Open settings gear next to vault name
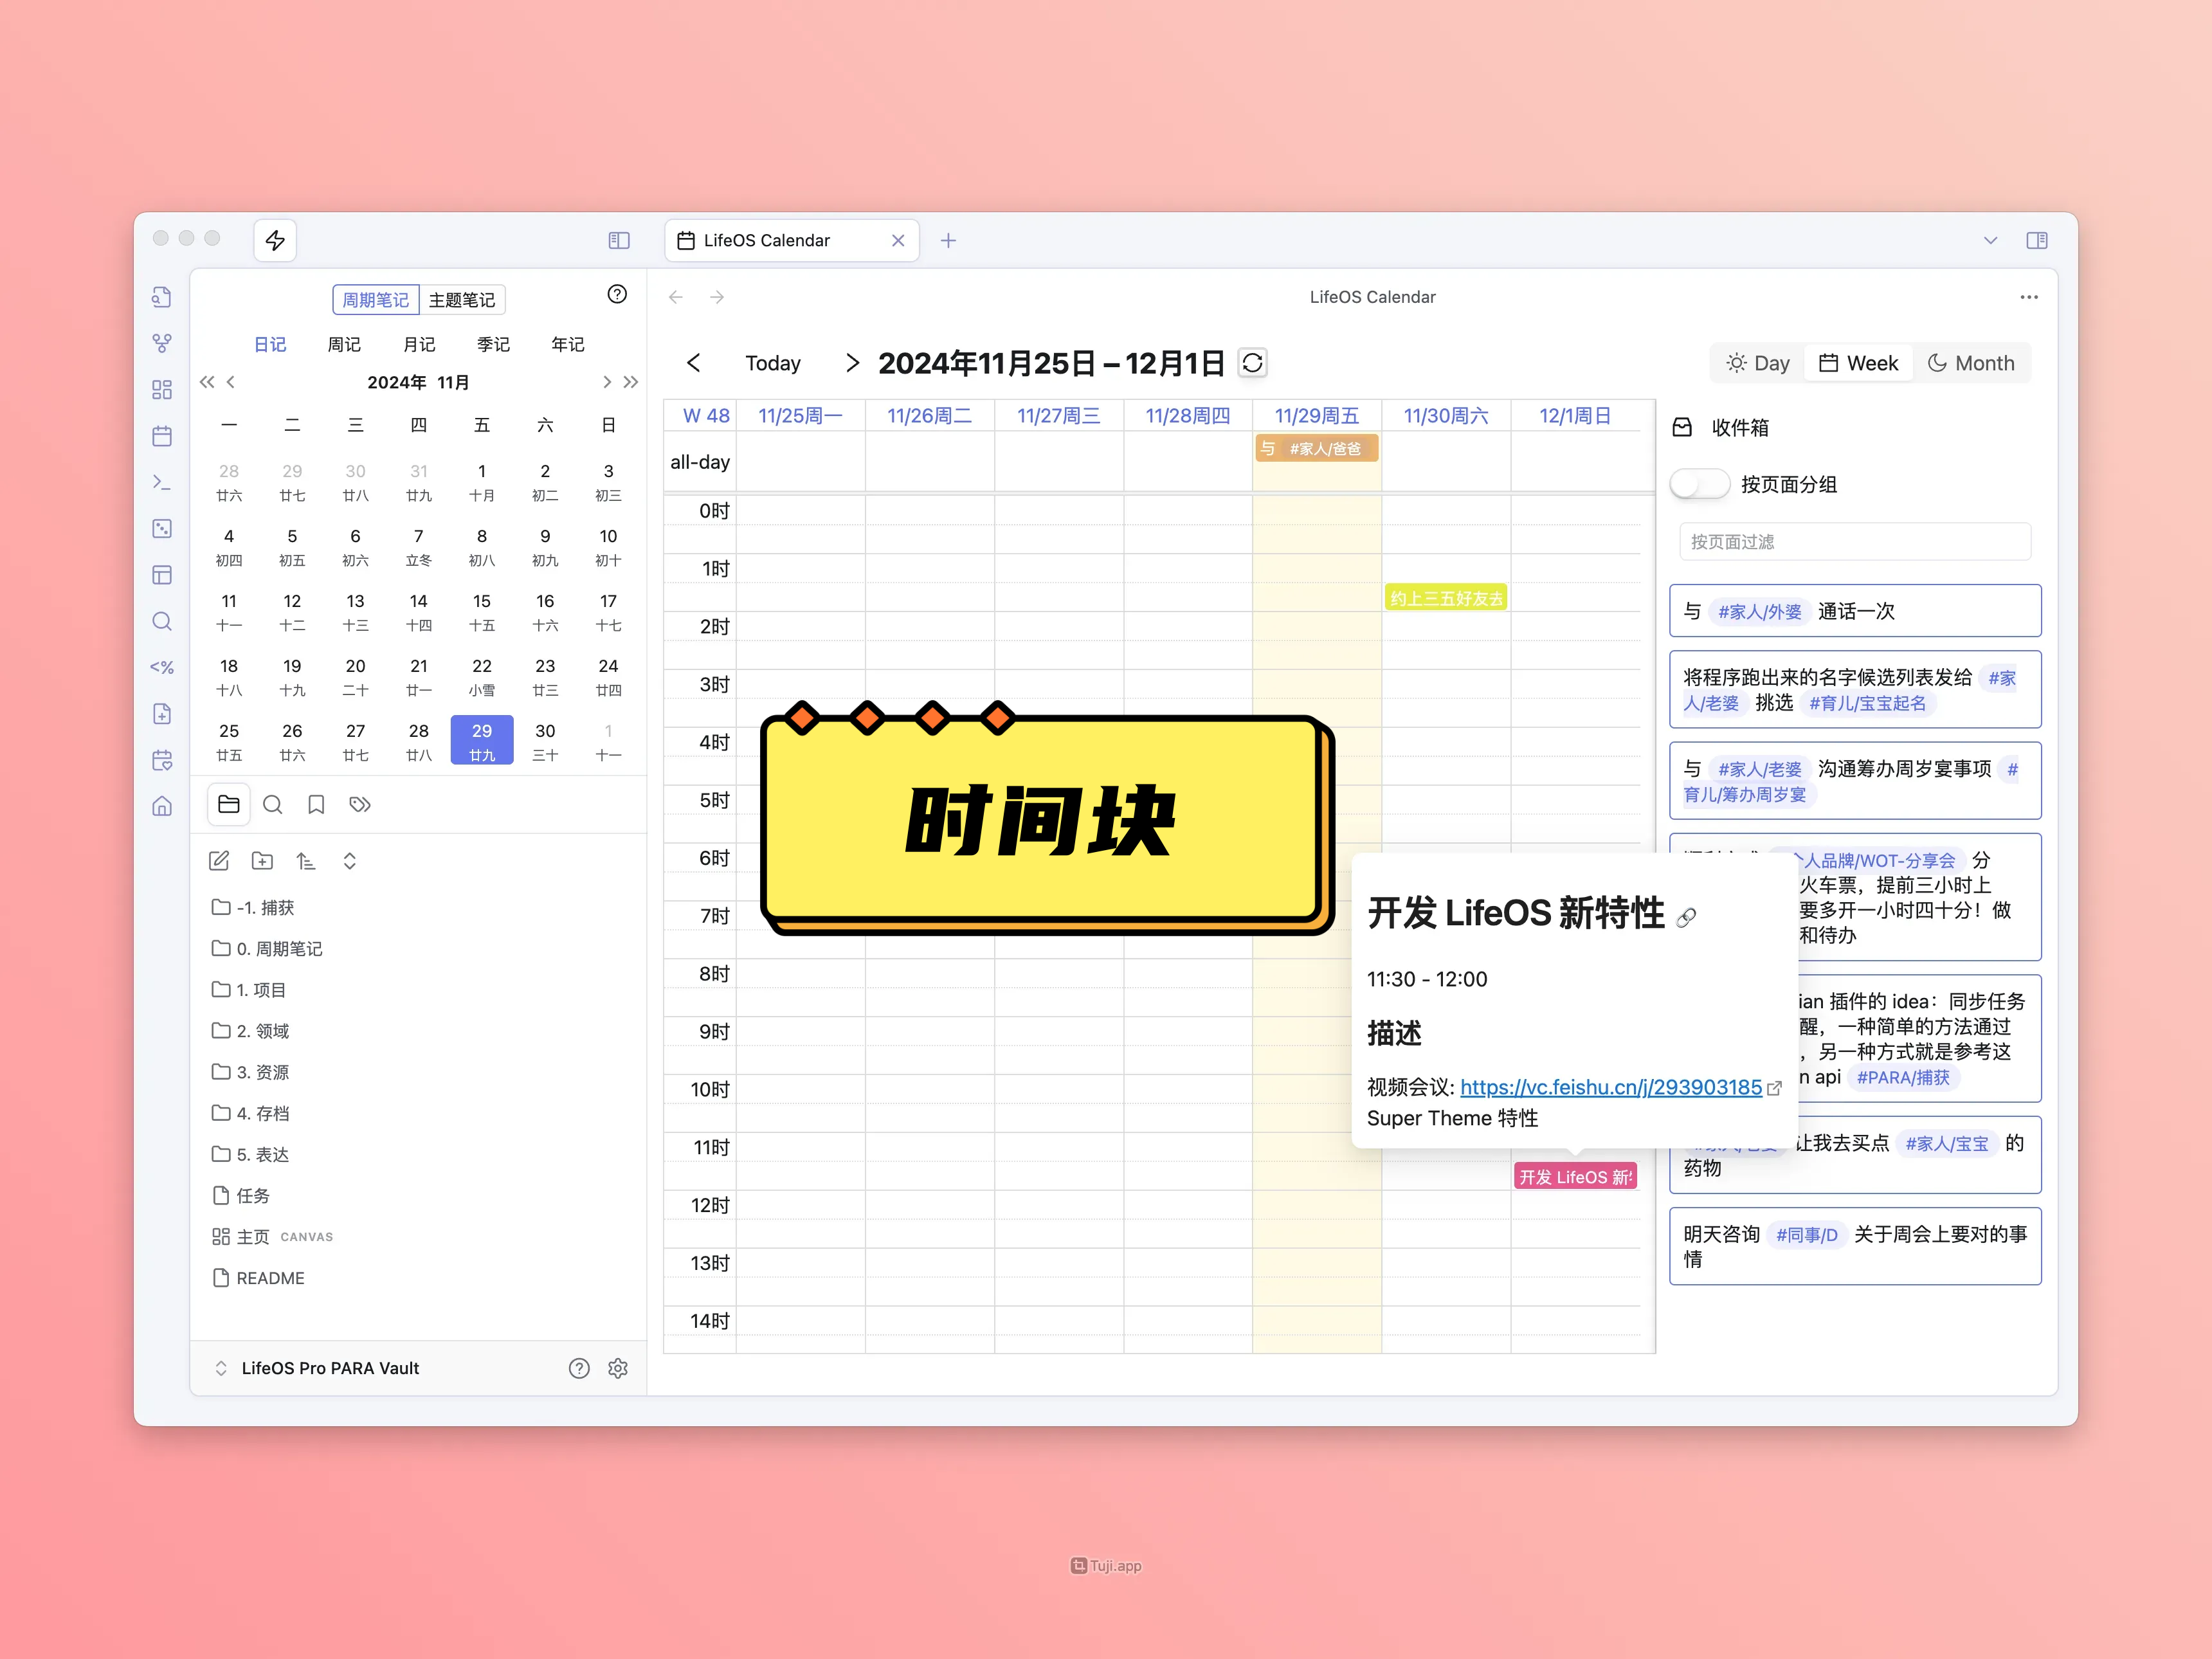2212x1659 pixels. (618, 1368)
